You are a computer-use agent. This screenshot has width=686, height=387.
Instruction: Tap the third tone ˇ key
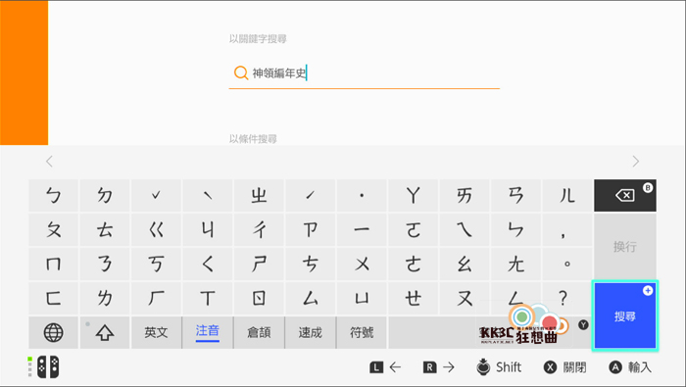pos(156,195)
